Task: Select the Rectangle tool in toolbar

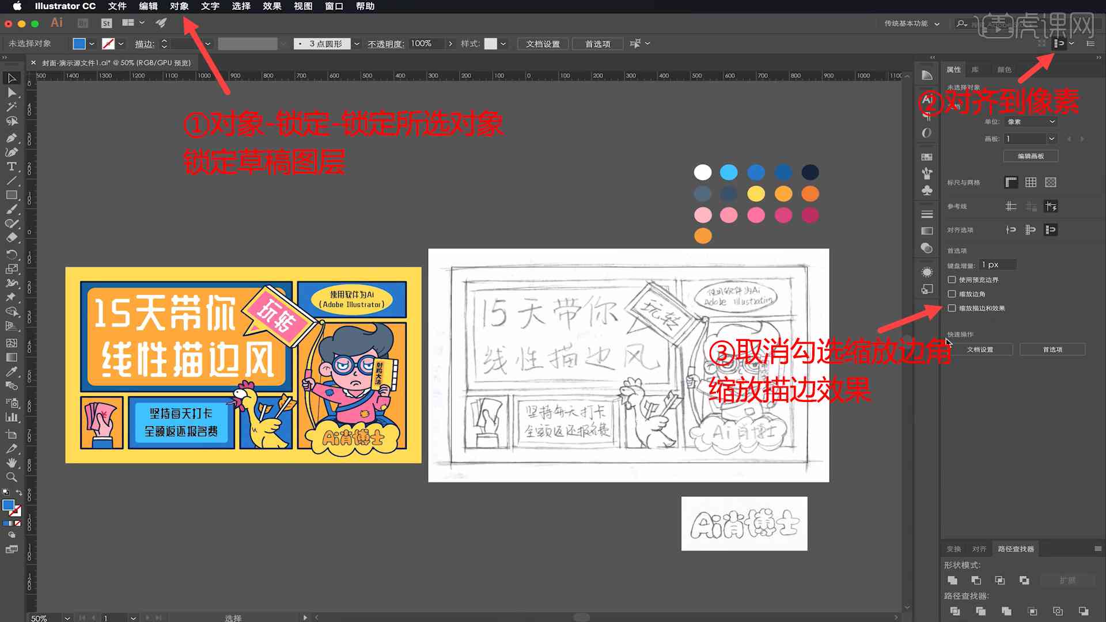Action: coord(10,195)
